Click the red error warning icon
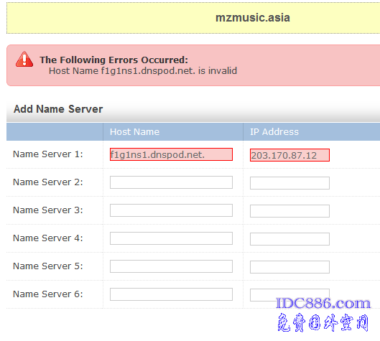Screen dimensions: 380x341 [24, 60]
